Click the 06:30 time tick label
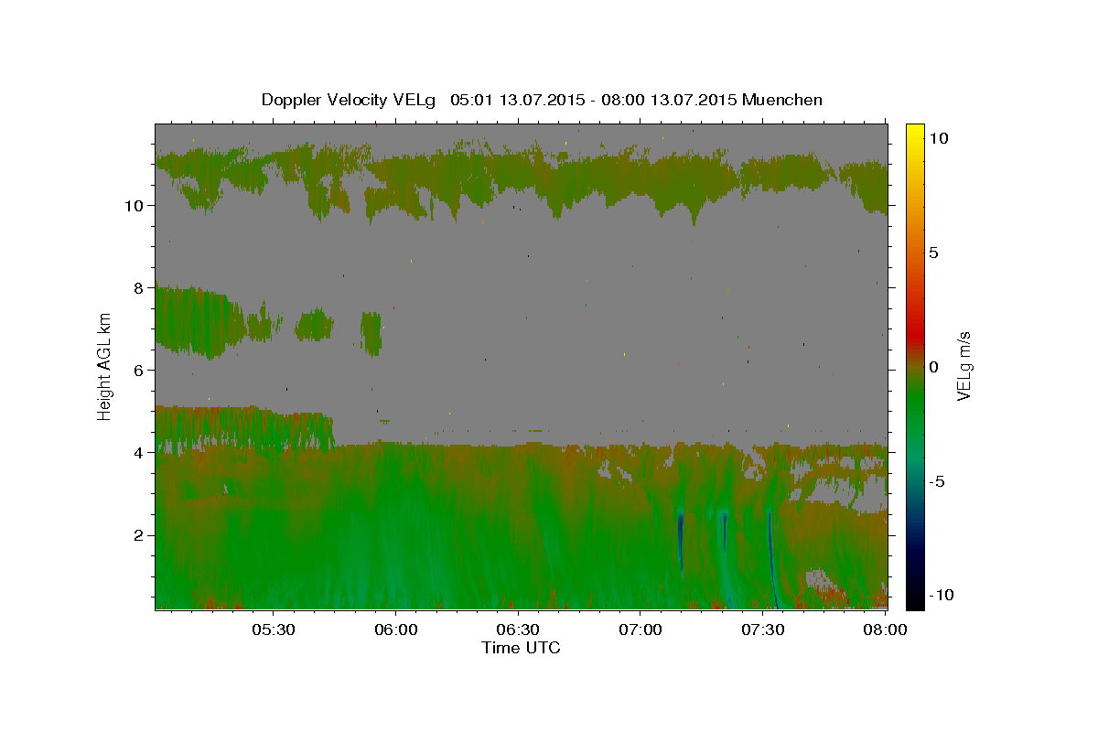Screen dimensions: 1098x732 [x=517, y=630]
